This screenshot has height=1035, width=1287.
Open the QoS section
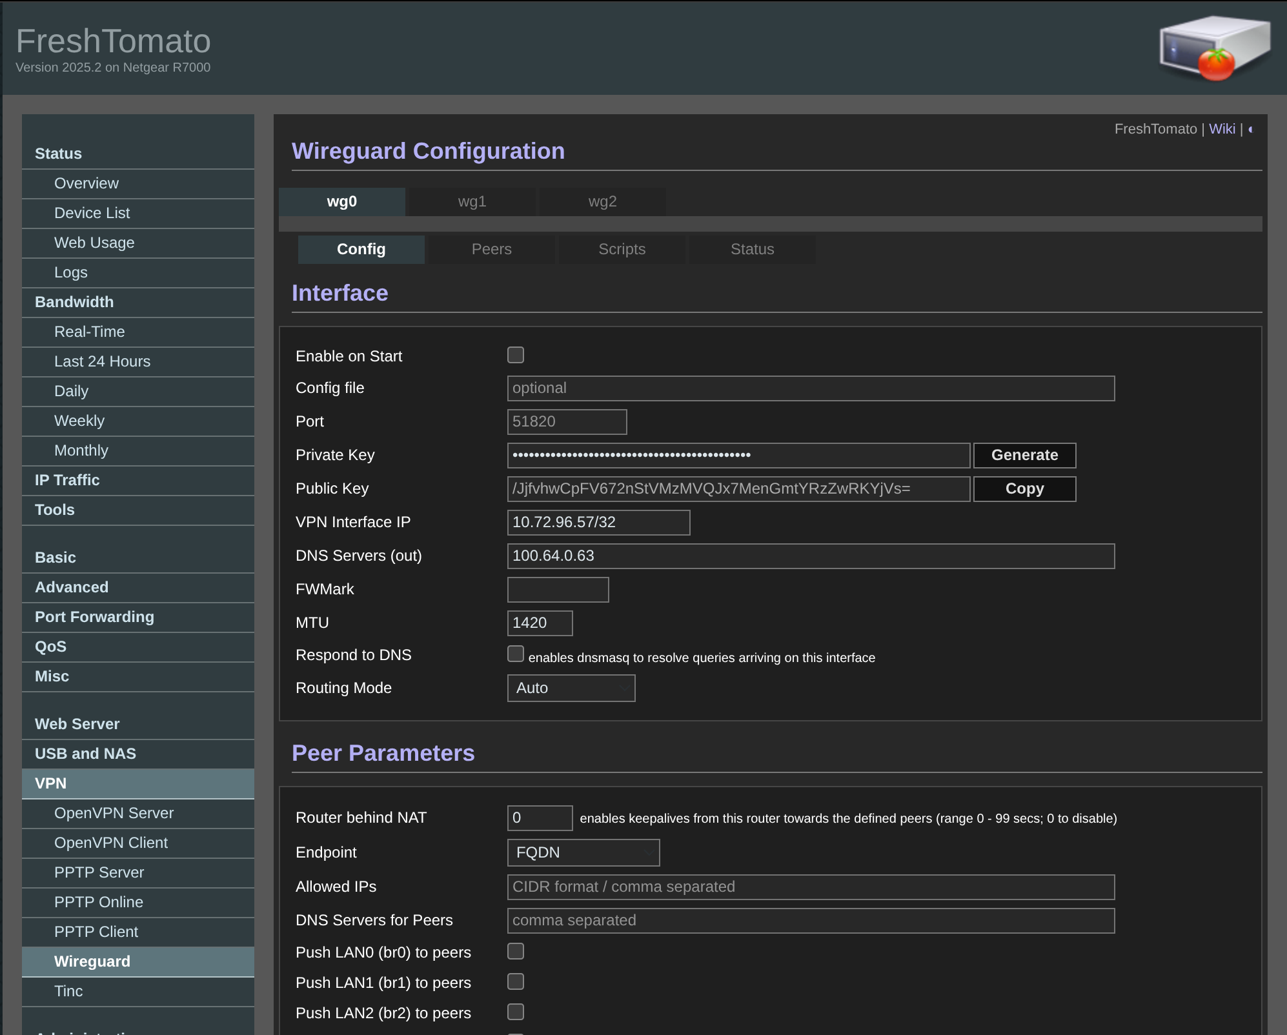coord(138,647)
